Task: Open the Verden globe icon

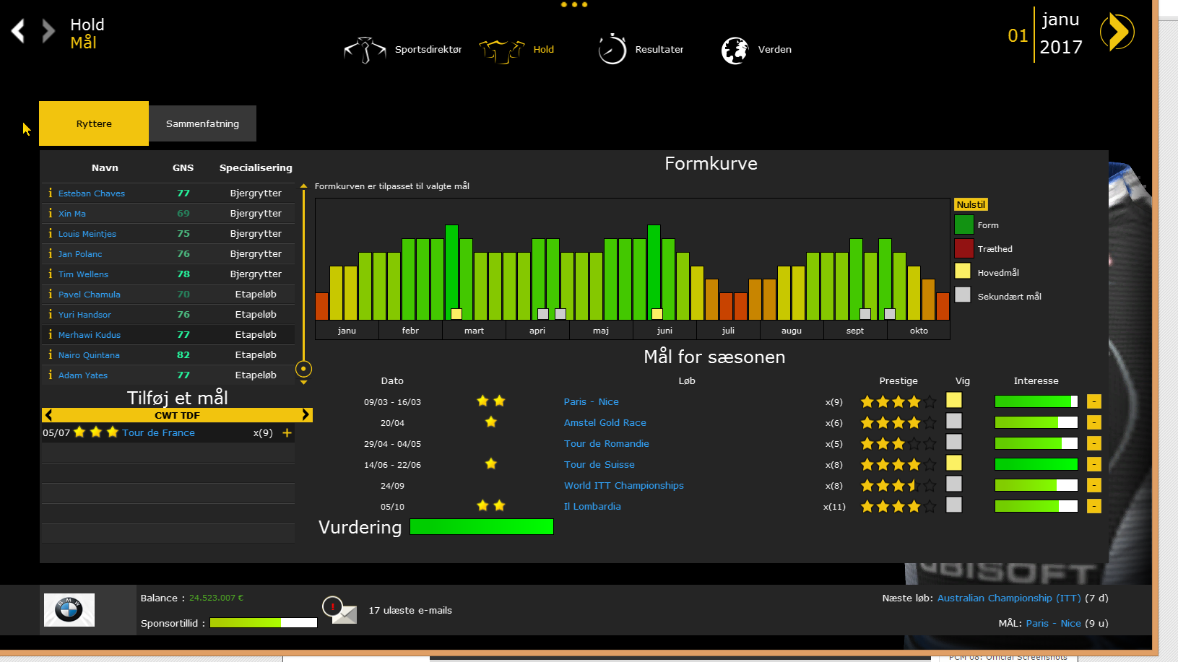Action: [735, 51]
